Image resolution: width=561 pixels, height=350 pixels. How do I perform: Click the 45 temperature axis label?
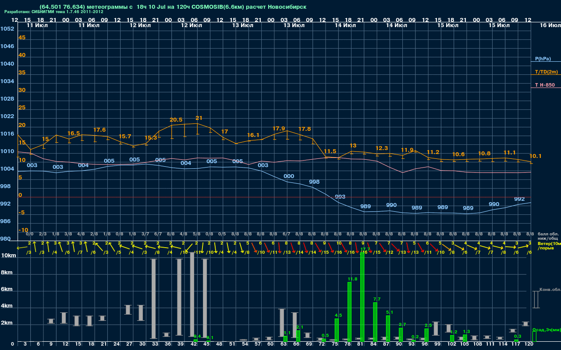tap(22, 38)
